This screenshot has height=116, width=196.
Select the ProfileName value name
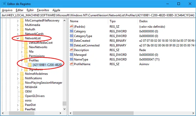82,64
